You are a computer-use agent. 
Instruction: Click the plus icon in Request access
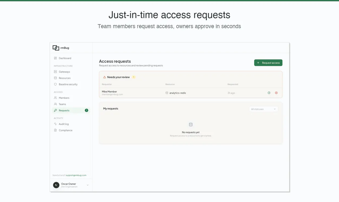click(258, 63)
